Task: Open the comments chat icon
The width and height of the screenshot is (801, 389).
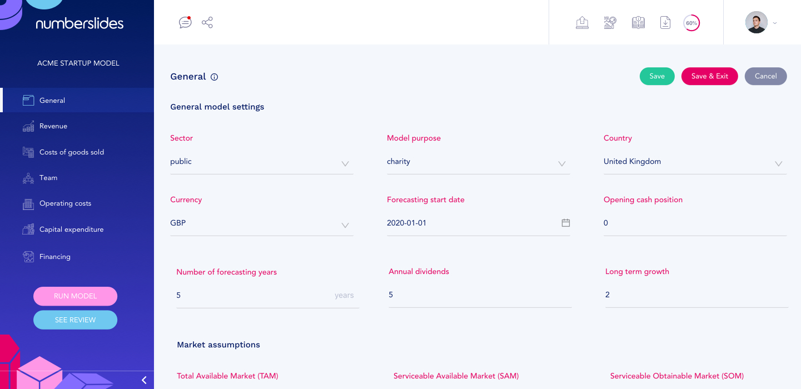Action: click(185, 23)
